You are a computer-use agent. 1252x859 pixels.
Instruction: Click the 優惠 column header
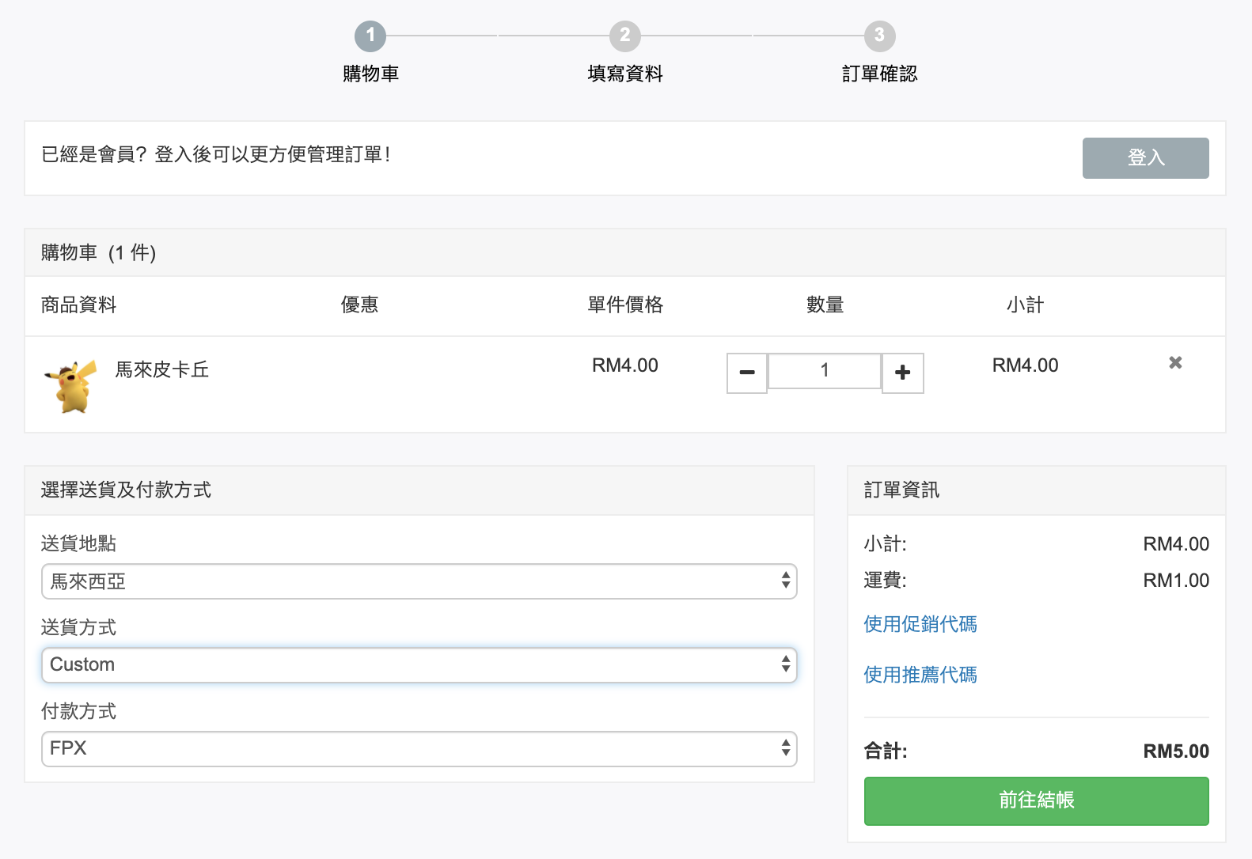(x=359, y=305)
